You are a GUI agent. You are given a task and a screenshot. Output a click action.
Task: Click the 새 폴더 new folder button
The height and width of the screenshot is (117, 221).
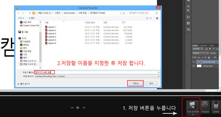pyautogui.click(x=32, y=18)
